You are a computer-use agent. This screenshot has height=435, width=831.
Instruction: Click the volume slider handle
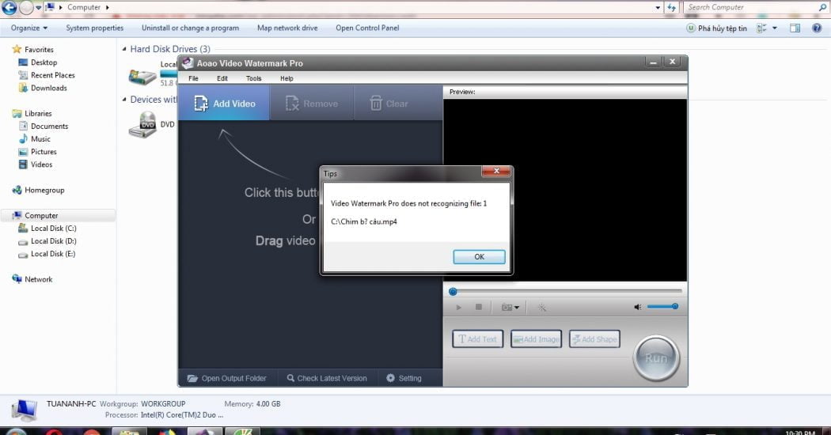pos(674,306)
